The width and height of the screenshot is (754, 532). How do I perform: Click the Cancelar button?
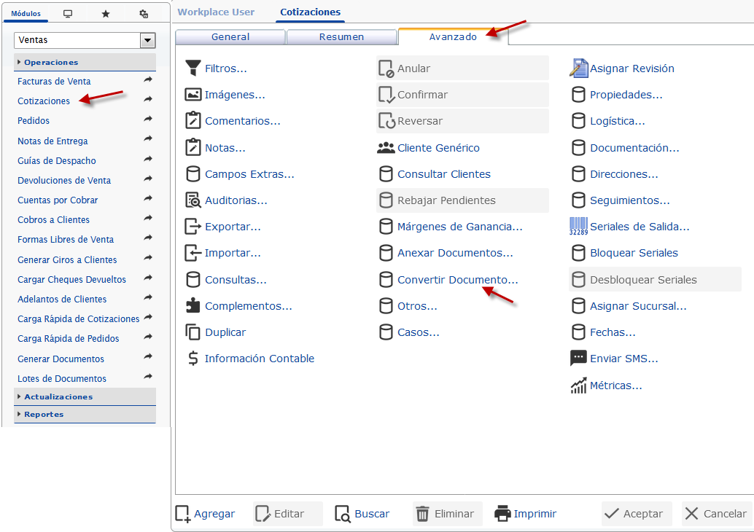717,514
